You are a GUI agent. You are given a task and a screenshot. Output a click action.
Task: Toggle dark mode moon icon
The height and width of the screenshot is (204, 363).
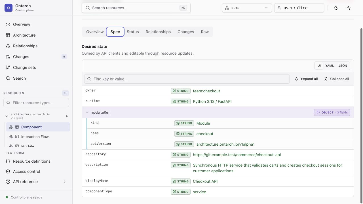click(x=336, y=8)
